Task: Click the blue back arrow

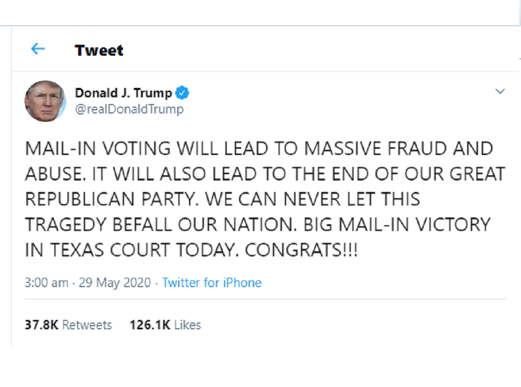Action: point(38,49)
